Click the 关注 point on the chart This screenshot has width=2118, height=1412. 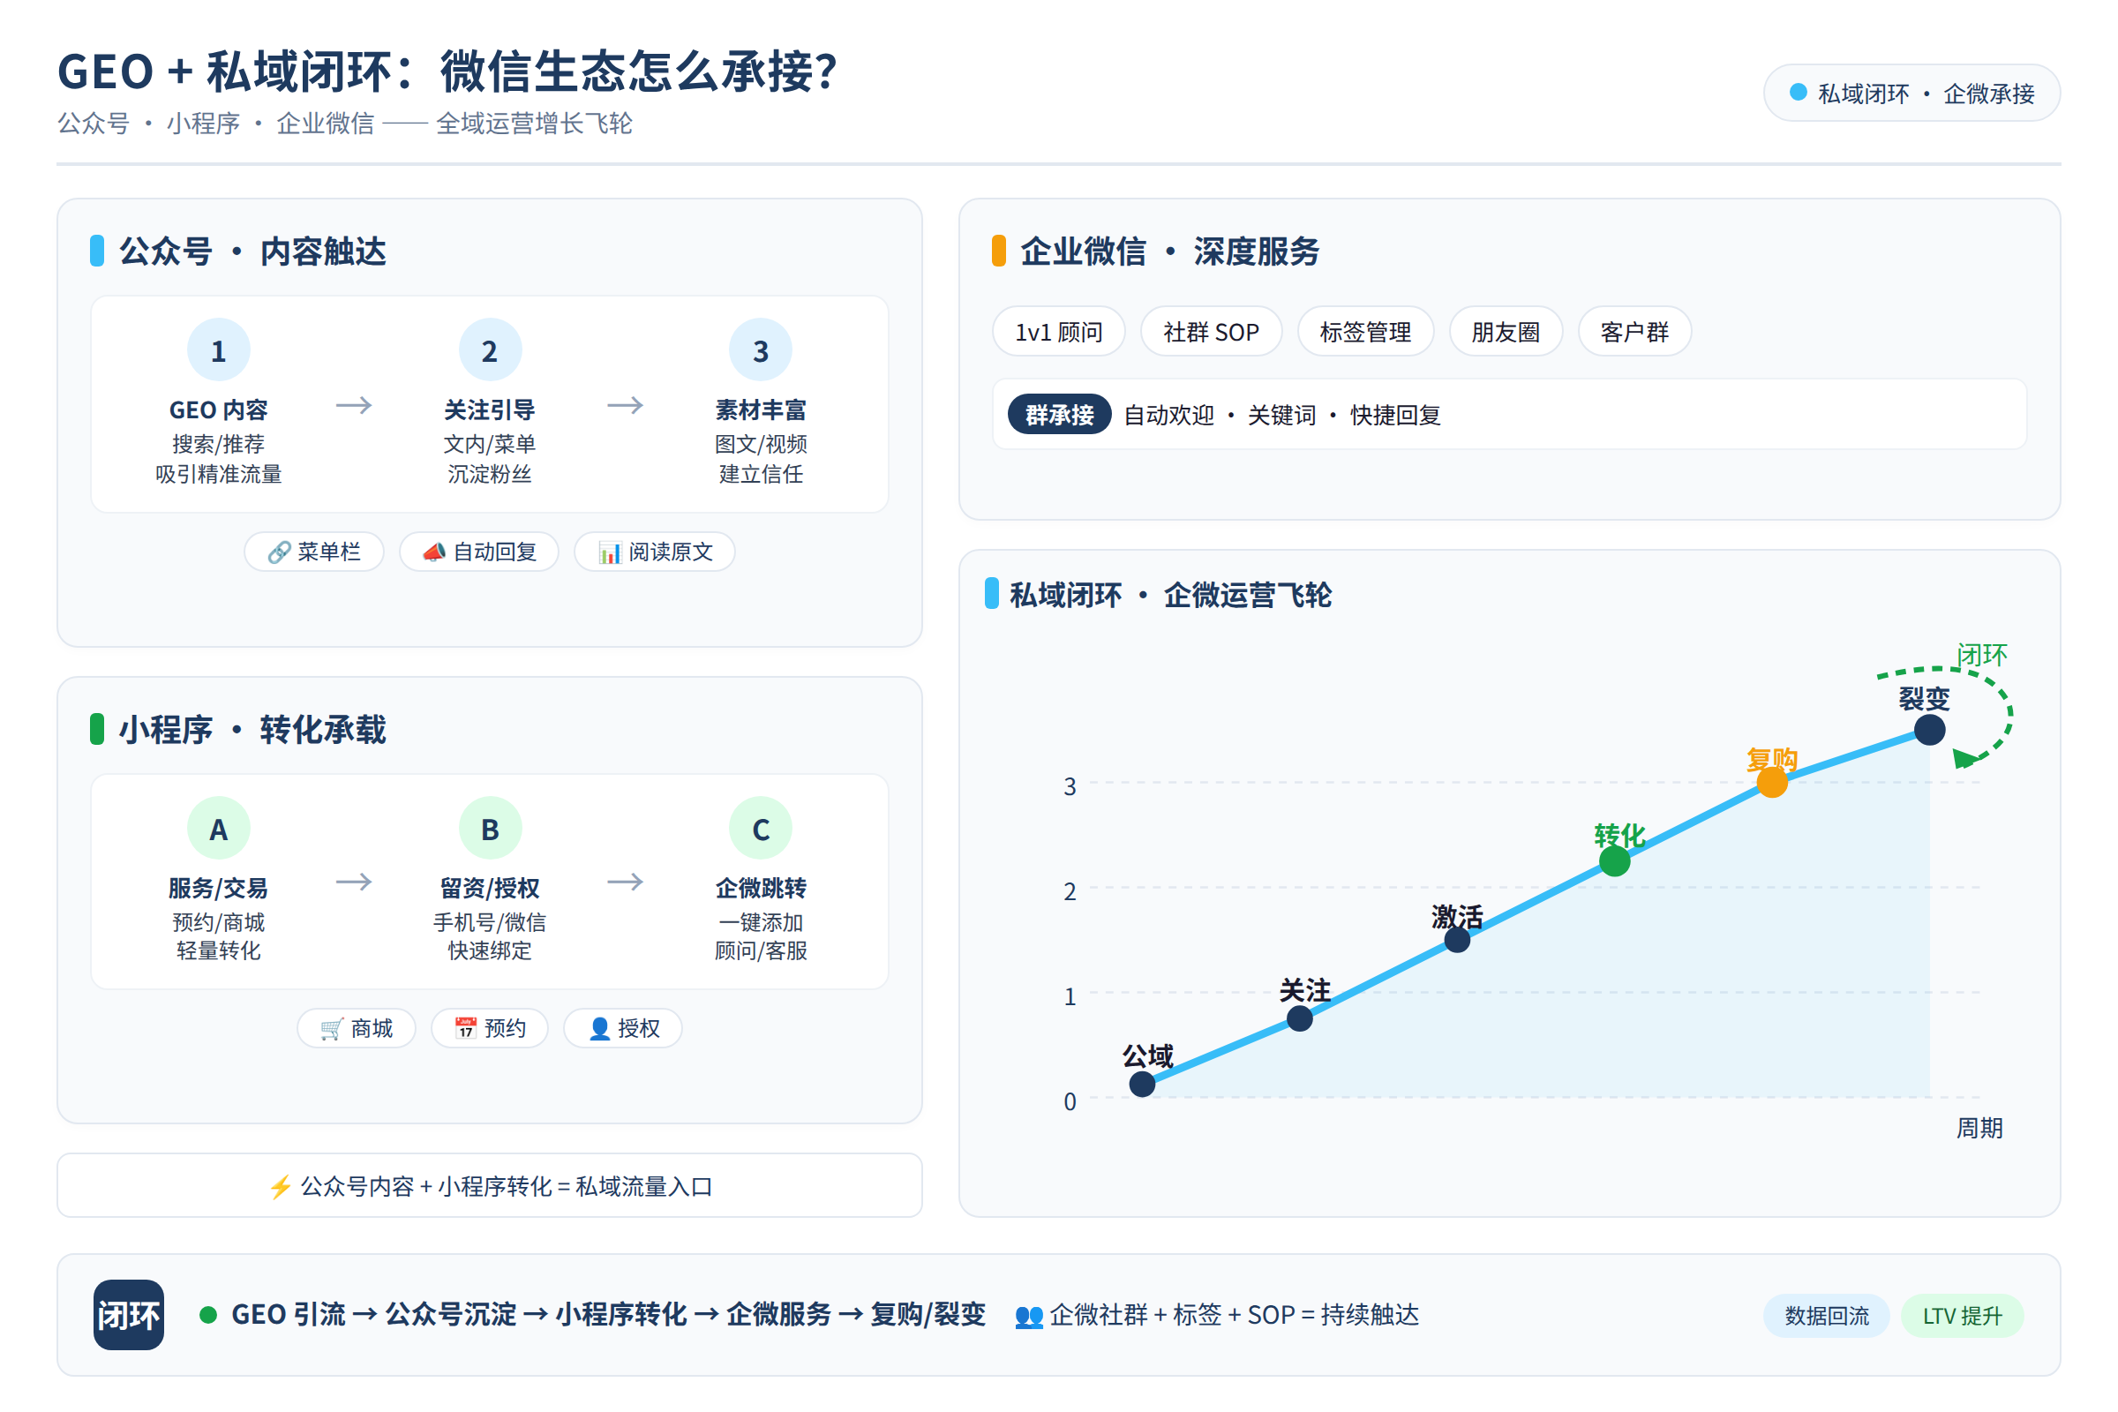[x=1299, y=1018]
